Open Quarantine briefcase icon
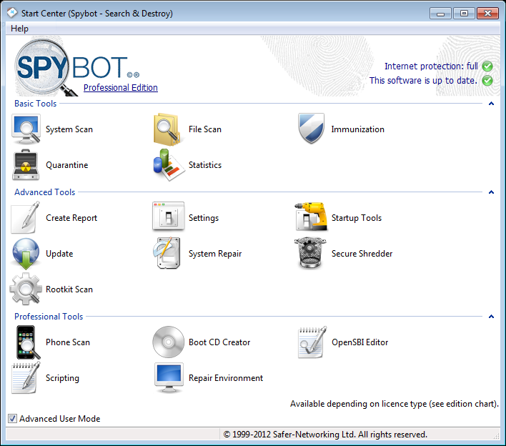 [x=26, y=165]
